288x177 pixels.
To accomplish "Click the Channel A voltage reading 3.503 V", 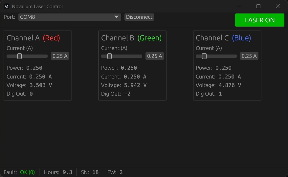I will [41, 85].
